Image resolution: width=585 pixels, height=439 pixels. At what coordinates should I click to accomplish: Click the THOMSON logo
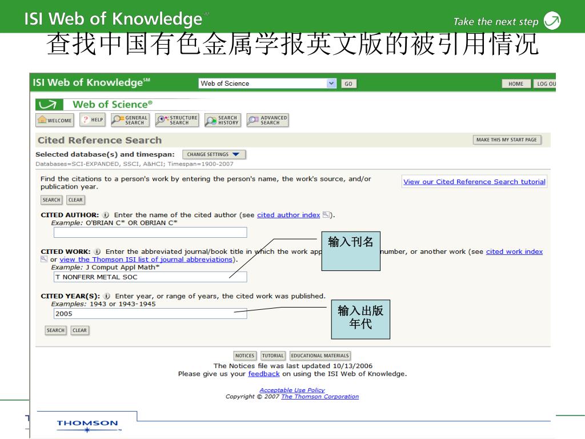click(88, 425)
